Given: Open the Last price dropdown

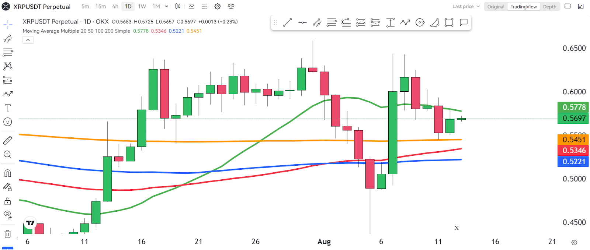Looking at the screenshot, I should click(466, 6).
